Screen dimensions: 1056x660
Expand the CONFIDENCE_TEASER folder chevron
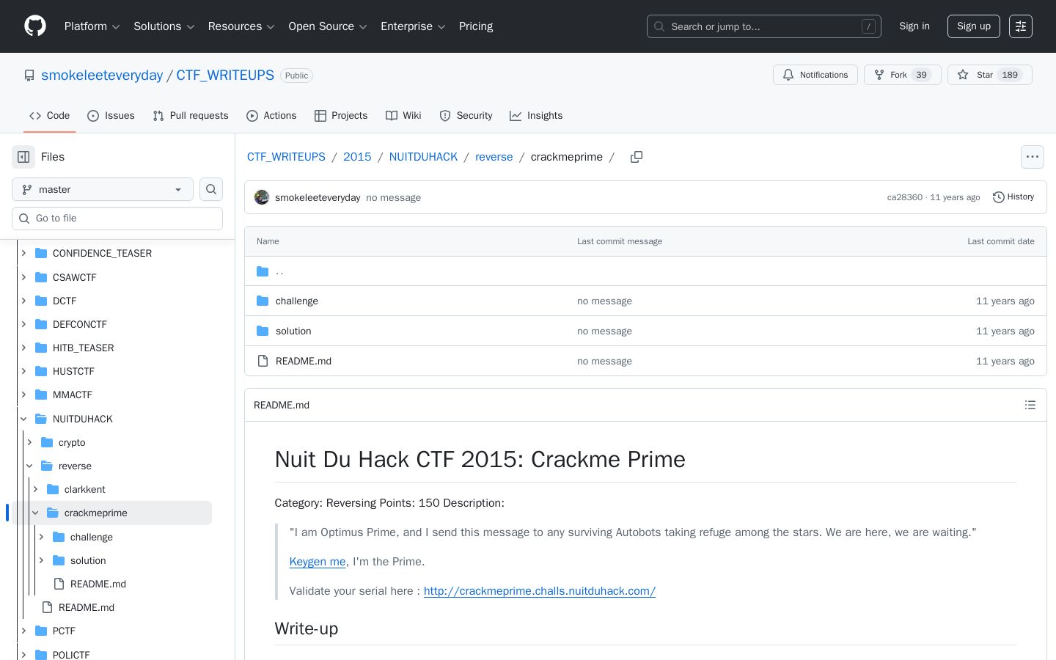pyautogui.click(x=23, y=253)
